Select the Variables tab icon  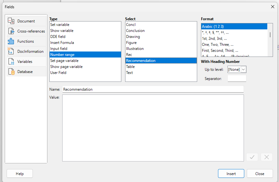[11, 61]
